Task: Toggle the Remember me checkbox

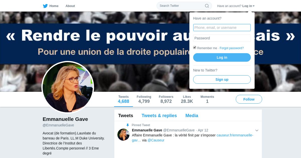Action: 195,48
